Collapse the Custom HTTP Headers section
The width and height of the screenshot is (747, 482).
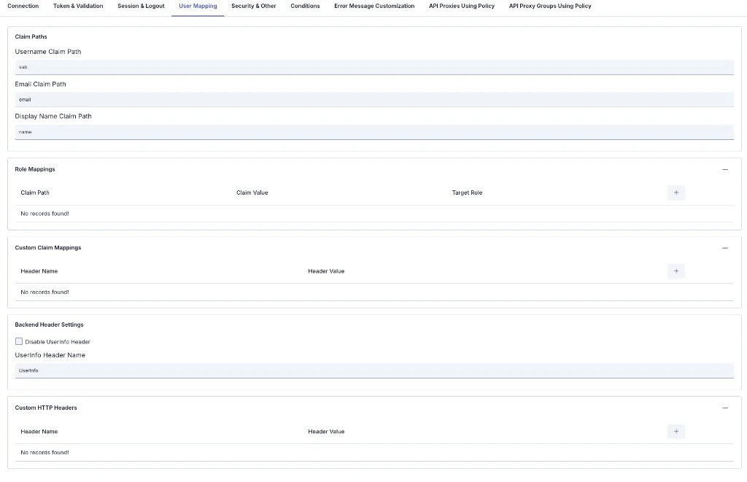pyautogui.click(x=725, y=408)
